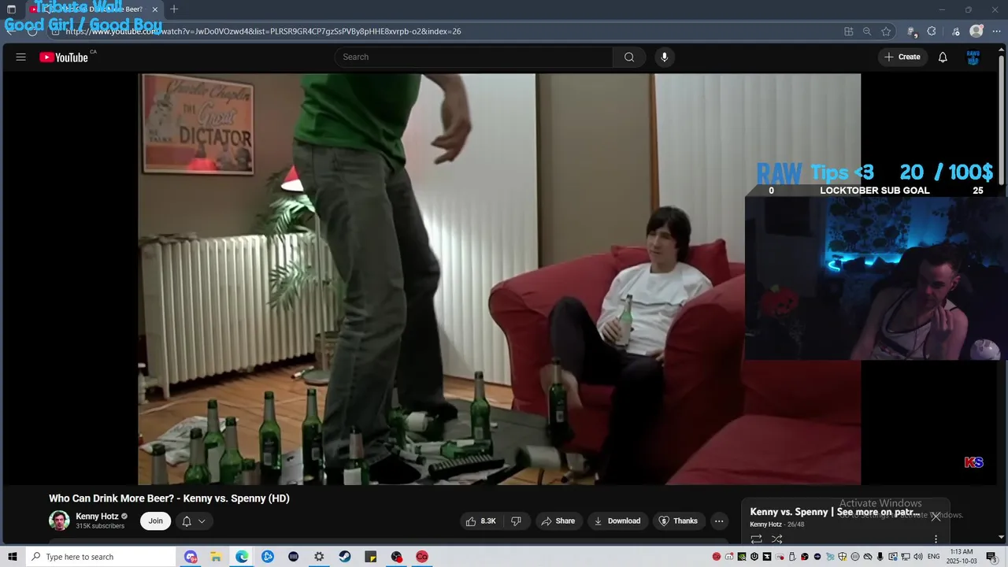The width and height of the screenshot is (1008, 567).
Task: Open the Kenny vs. Spenny playlist title
Action: pyautogui.click(x=835, y=512)
